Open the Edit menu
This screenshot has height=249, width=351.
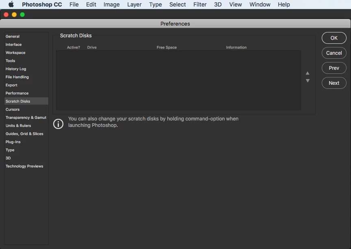pyautogui.click(x=91, y=4)
